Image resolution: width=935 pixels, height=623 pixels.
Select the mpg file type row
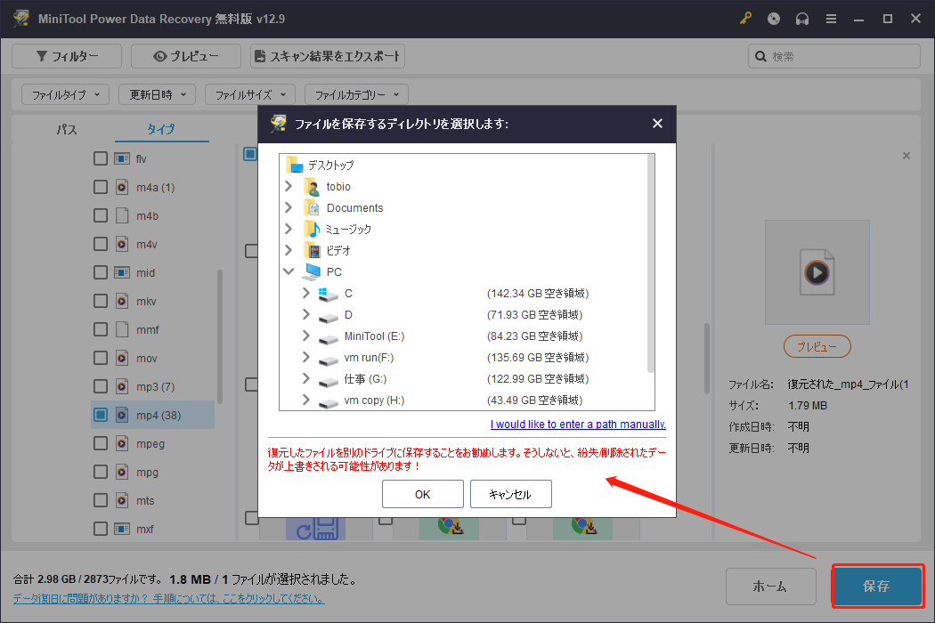(x=152, y=473)
